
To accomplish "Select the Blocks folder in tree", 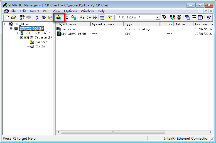I will click(x=41, y=47).
